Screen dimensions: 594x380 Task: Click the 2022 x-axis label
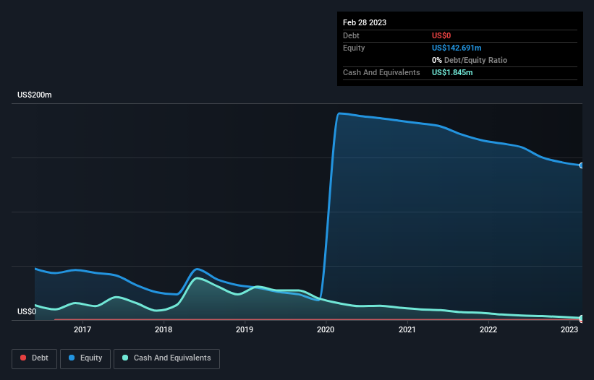click(x=488, y=329)
